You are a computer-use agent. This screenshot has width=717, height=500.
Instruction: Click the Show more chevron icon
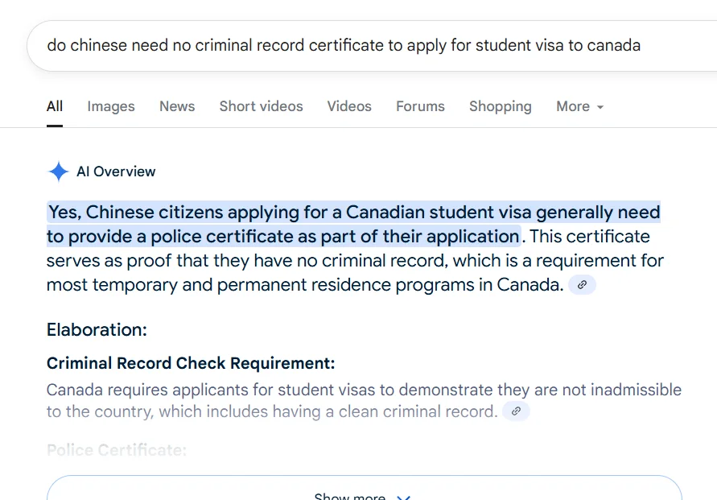click(x=404, y=497)
